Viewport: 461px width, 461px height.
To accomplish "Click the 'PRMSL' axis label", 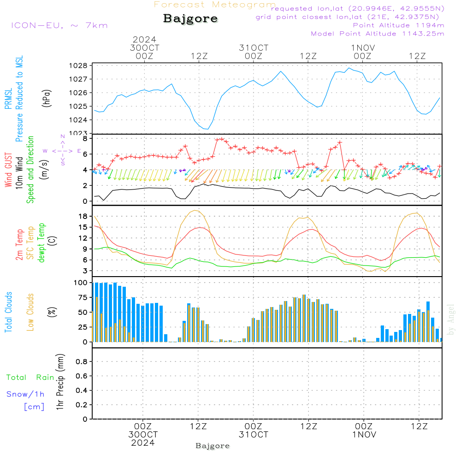I will 8,99.
